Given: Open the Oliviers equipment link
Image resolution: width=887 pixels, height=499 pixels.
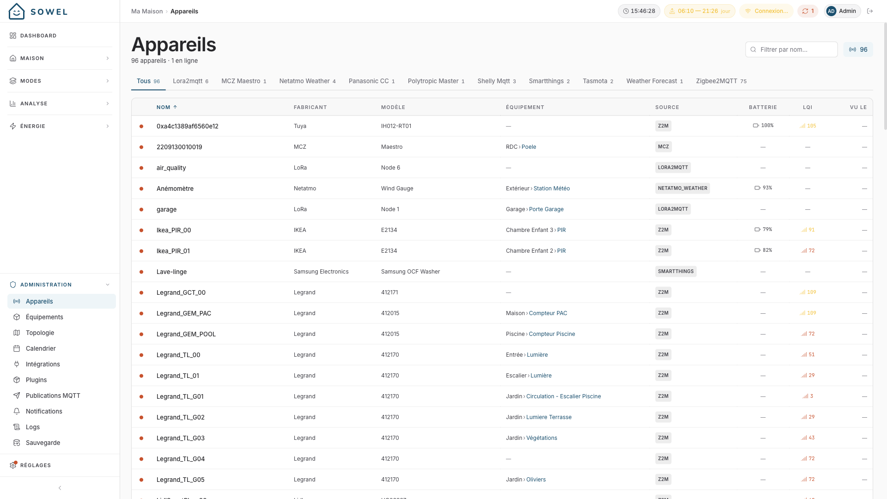Looking at the screenshot, I should coord(536,480).
